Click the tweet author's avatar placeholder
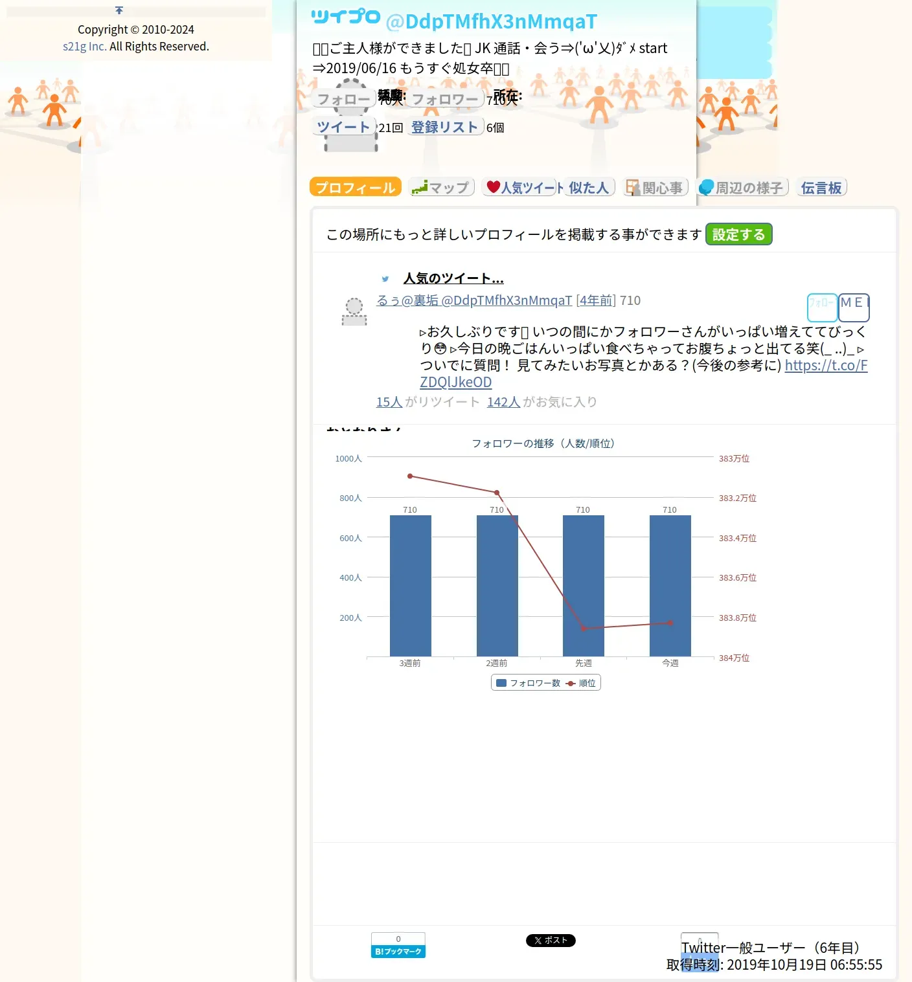 click(354, 311)
